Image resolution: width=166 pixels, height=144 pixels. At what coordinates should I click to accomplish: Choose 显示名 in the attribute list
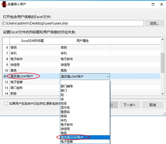(x=65, y=108)
